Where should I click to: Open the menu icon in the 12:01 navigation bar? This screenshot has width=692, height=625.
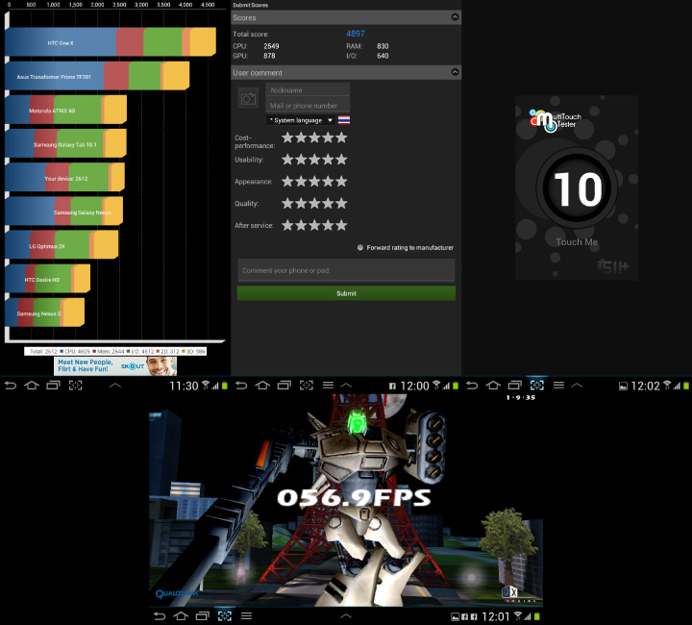tap(247, 615)
